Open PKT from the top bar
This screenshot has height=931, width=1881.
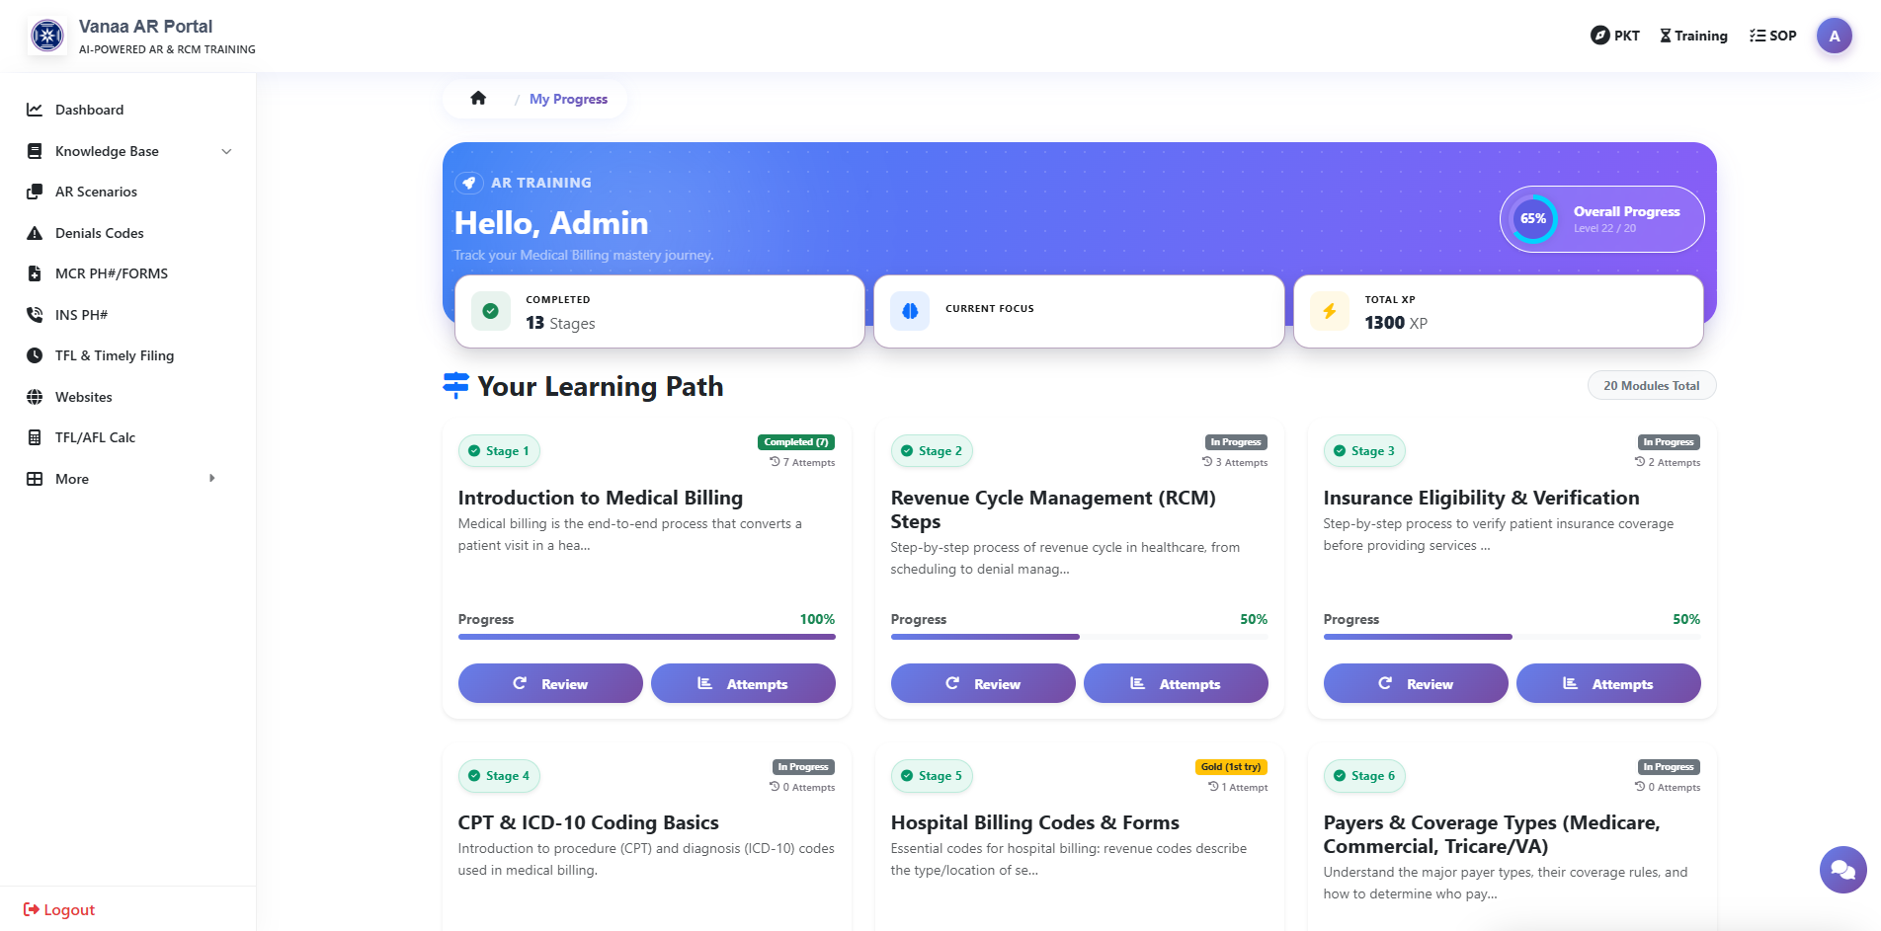[1615, 35]
